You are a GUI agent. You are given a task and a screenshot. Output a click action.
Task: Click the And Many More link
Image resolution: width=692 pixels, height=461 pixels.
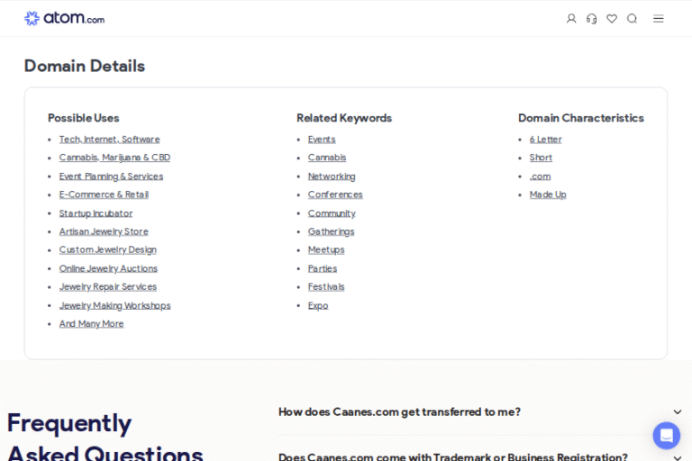(x=91, y=324)
